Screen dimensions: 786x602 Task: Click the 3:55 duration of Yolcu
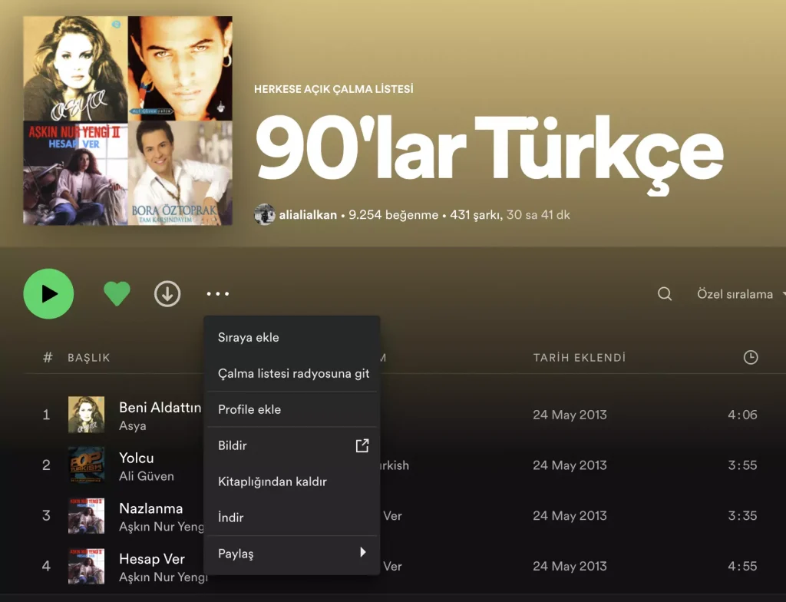742,465
